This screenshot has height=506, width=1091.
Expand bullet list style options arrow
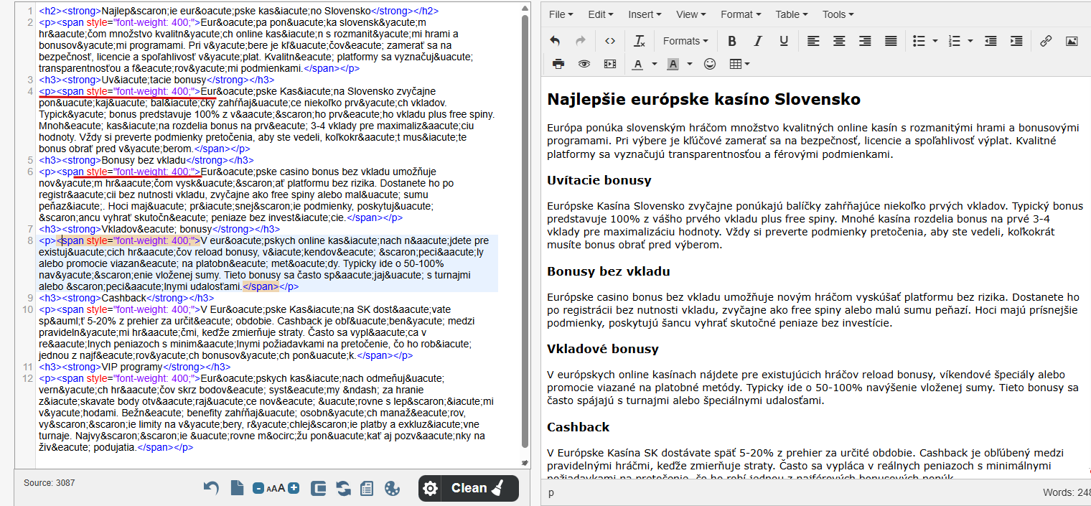click(x=935, y=41)
